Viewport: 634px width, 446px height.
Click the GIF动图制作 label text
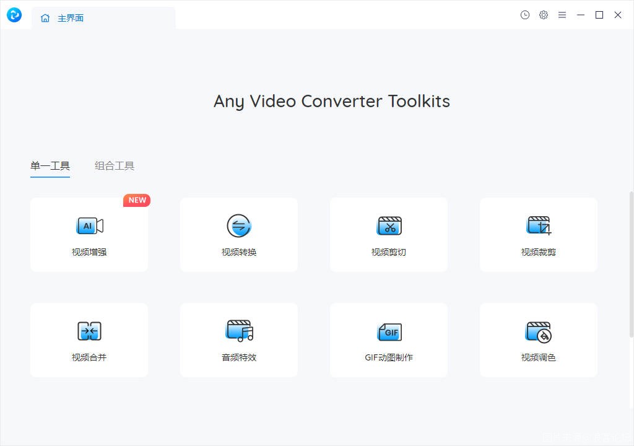click(389, 357)
